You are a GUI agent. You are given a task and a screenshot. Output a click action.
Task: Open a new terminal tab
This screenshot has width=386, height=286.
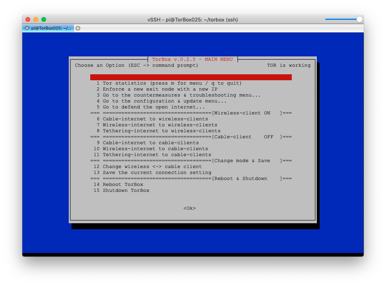(78, 28)
